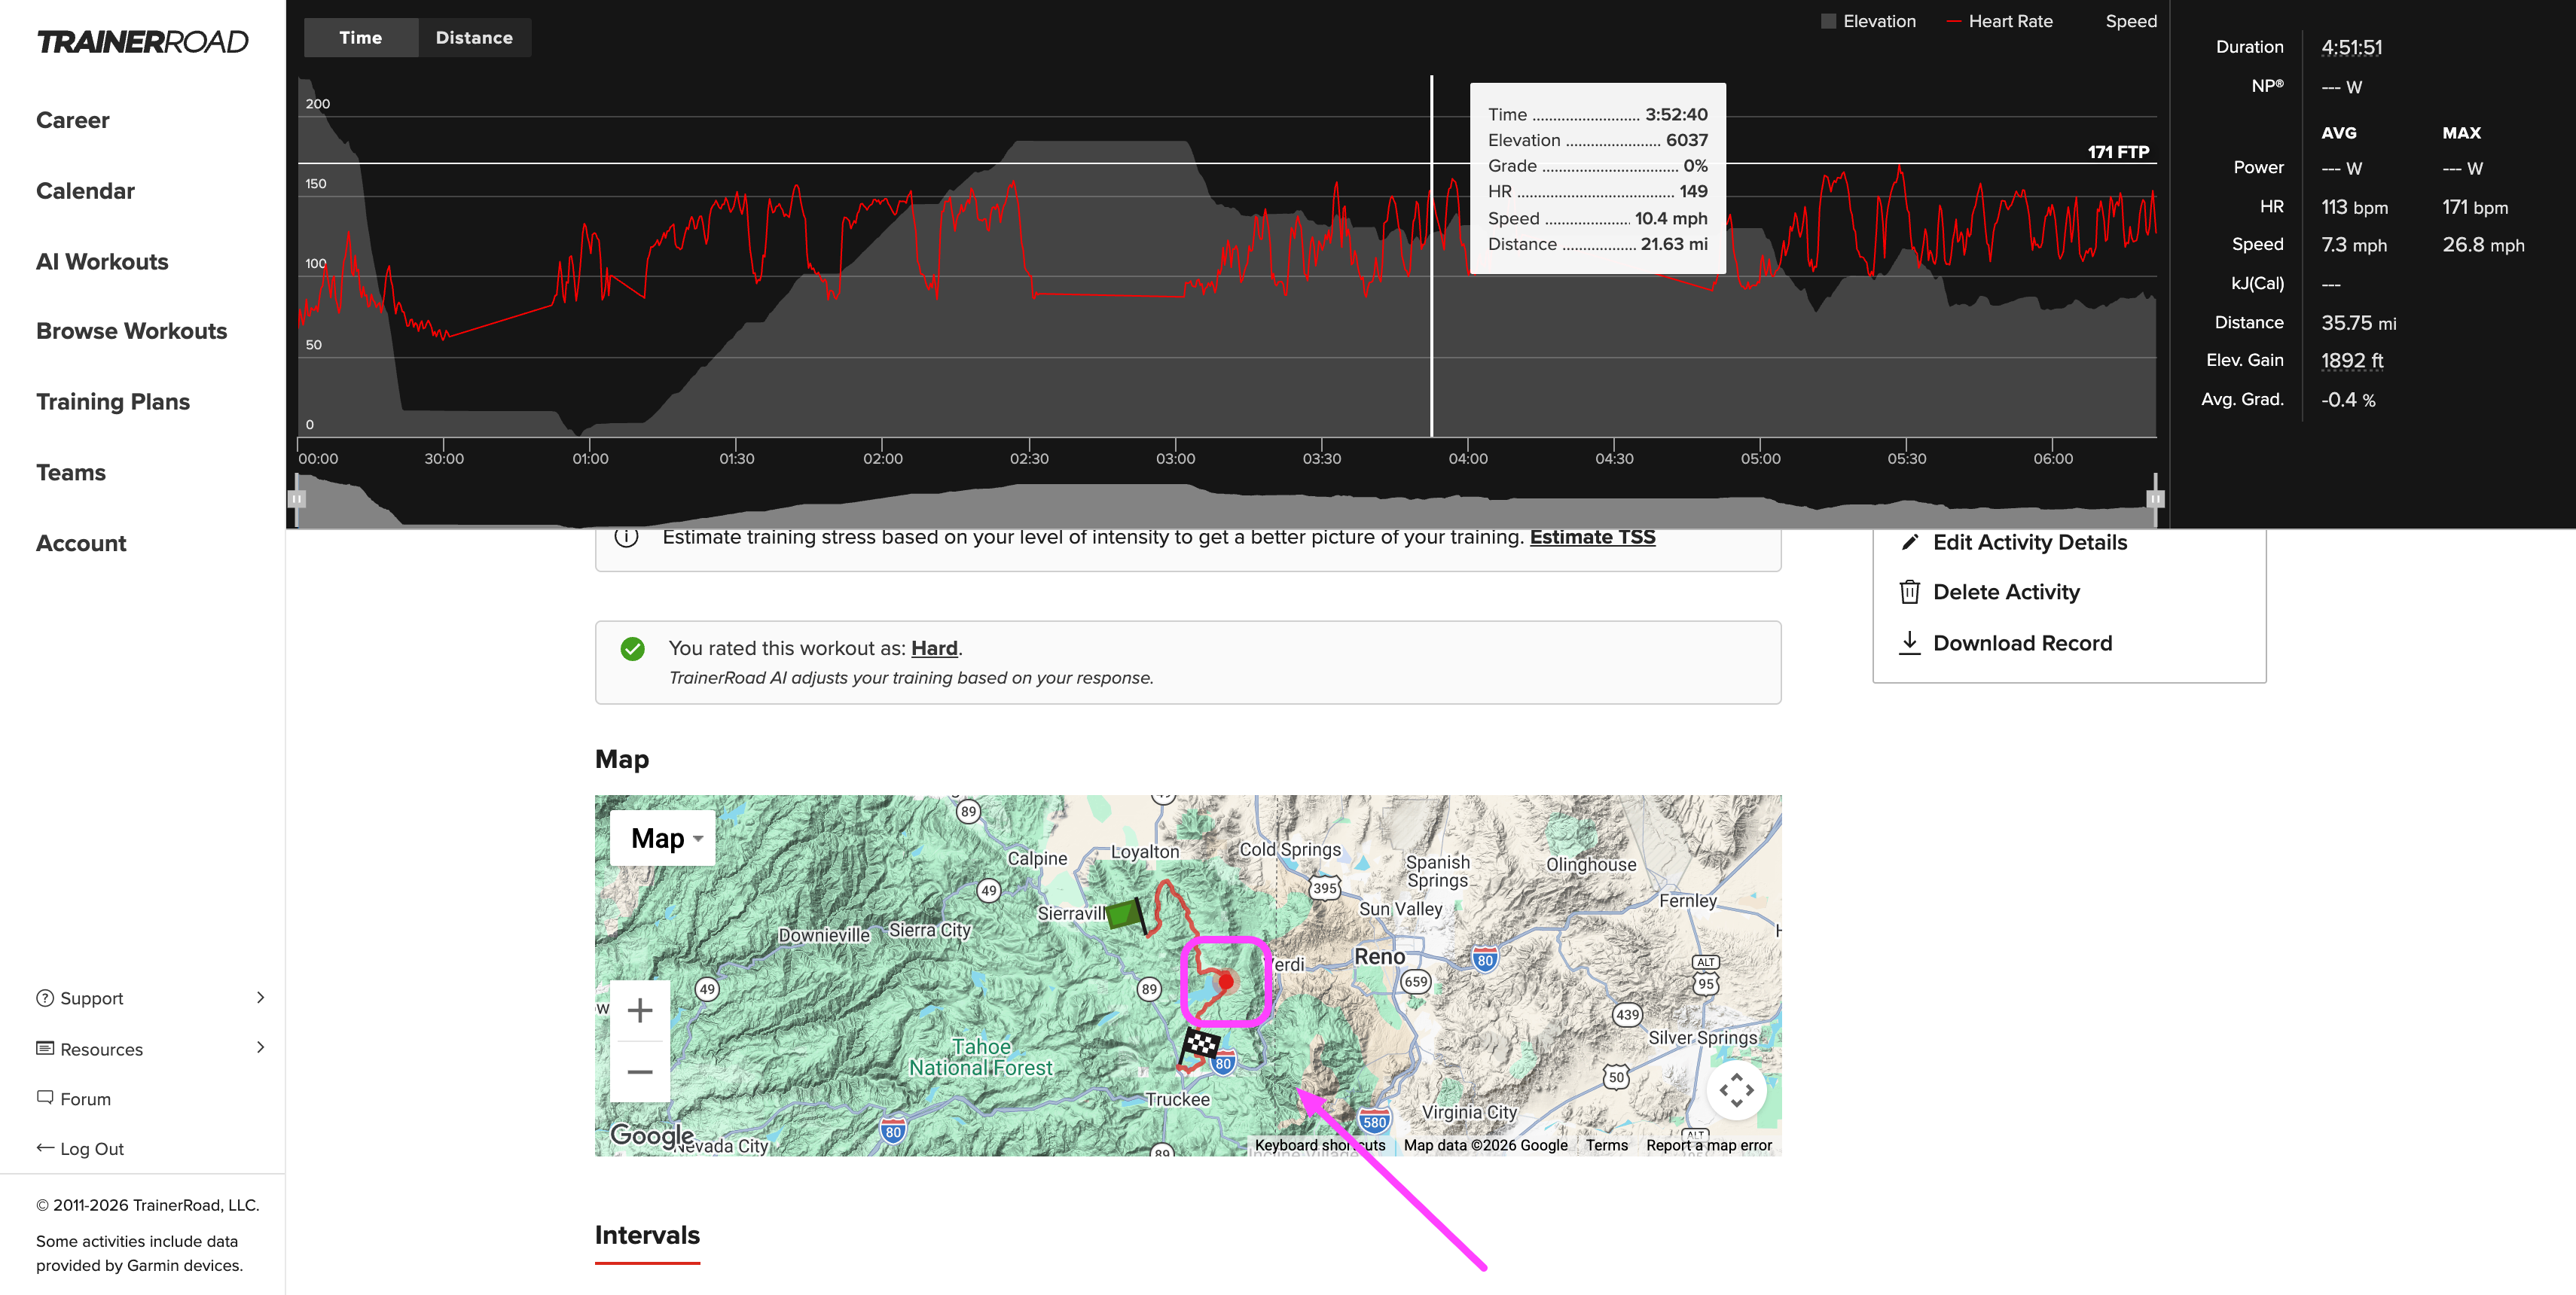This screenshot has height=1295, width=2576.
Task: Open Google Maps Terms link
Action: 1607,1145
